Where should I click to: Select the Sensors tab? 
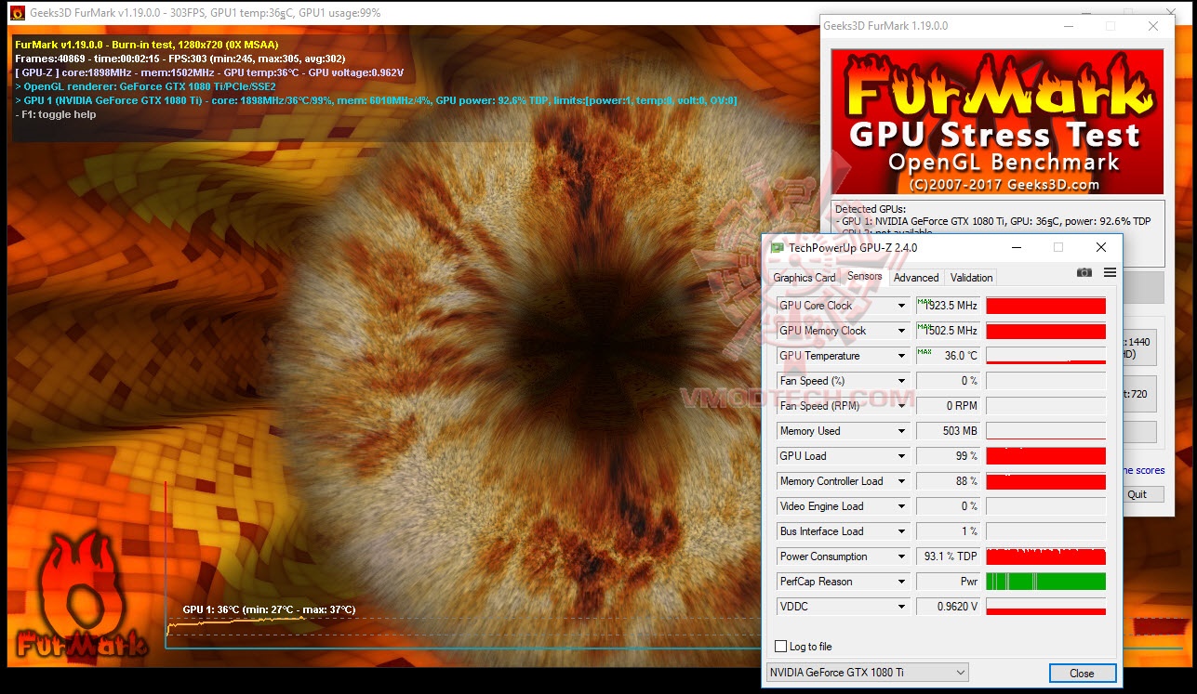click(x=864, y=277)
